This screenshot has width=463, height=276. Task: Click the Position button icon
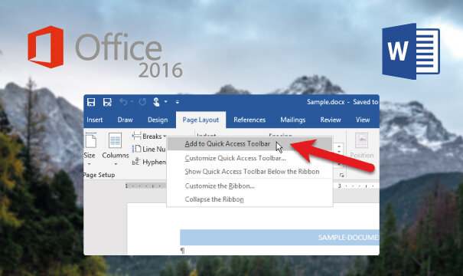tap(361, 140)
